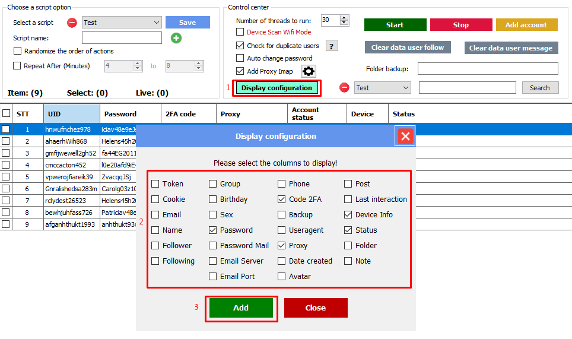Enable Auto change password checkbox
Viewport: 572px width, 339px height.
(x=240, y=58)
